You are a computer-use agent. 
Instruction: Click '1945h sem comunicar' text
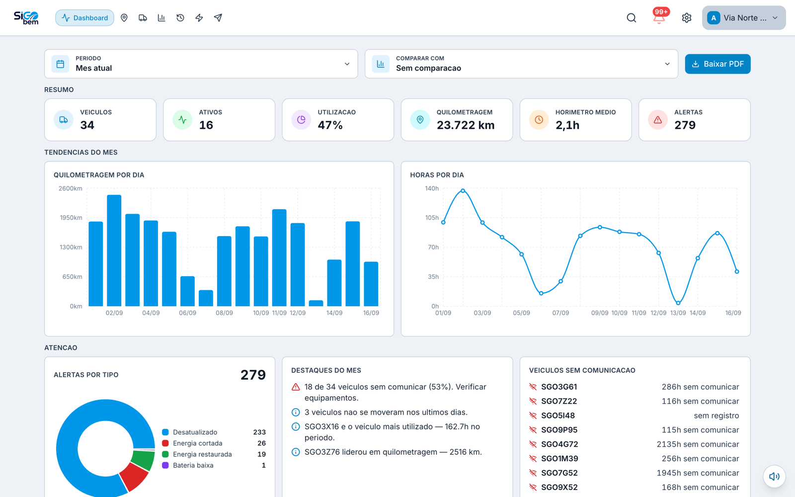click(x=698, y=473)
